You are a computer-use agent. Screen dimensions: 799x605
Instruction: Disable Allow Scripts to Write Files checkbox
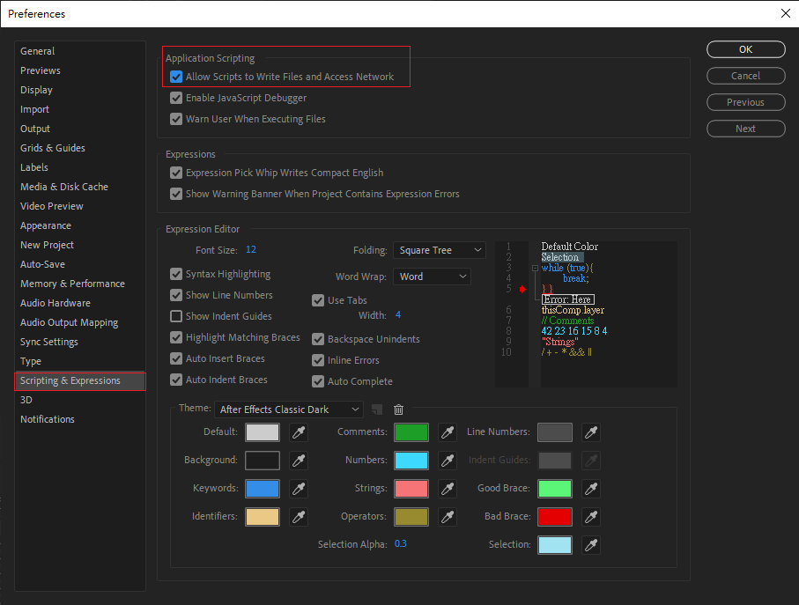(x=176, y=77)
